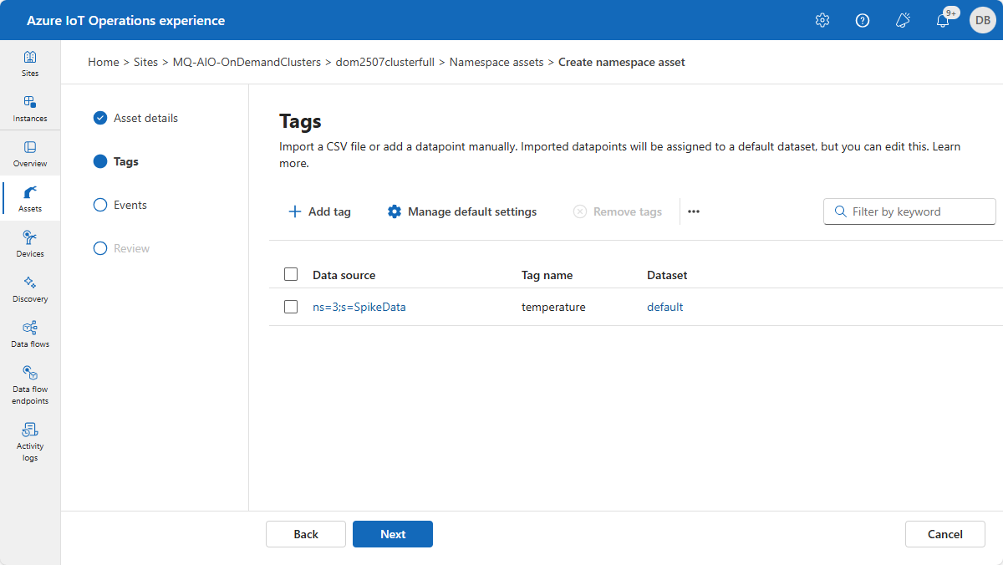
Task: View the Activity logs
Action: [30, 440]
